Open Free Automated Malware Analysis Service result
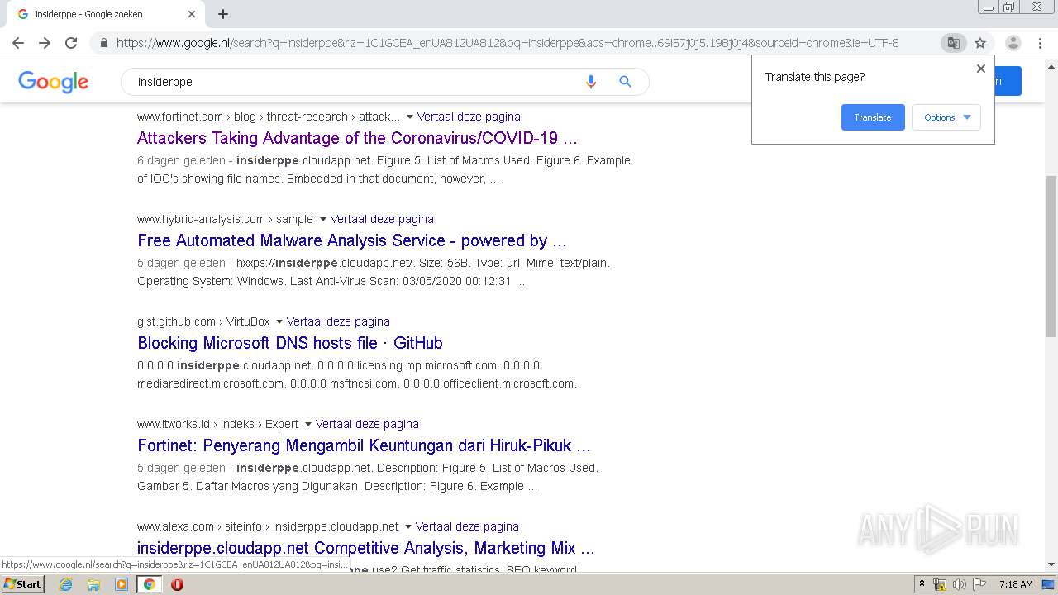The image size is (1058, 595). tap(352, 240)
